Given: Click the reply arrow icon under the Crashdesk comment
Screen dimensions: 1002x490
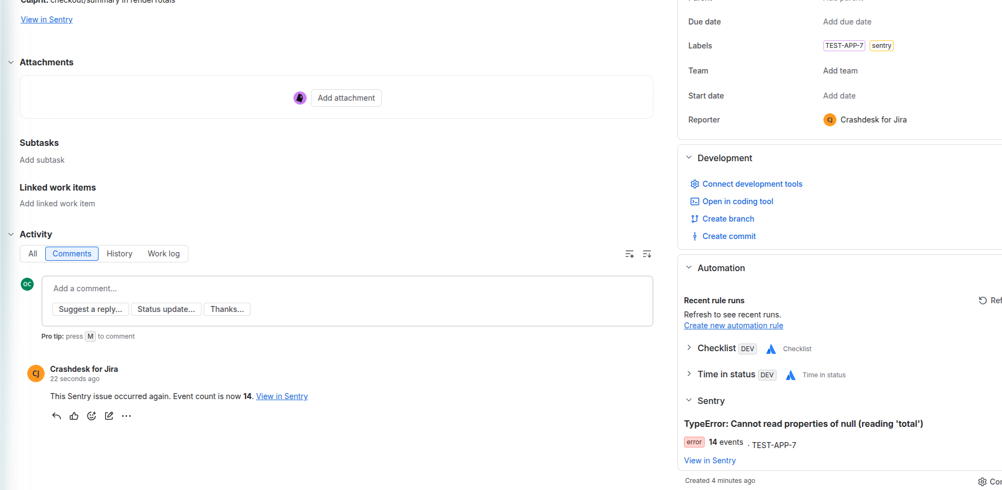Looking at the screenshot, I should 57,416.
